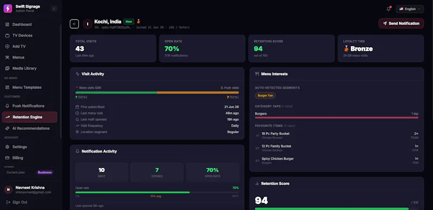The height and width of the screenshot is (210, 433).
Task: Open notifications bell in top bar
Action: [x=389, y=9]
